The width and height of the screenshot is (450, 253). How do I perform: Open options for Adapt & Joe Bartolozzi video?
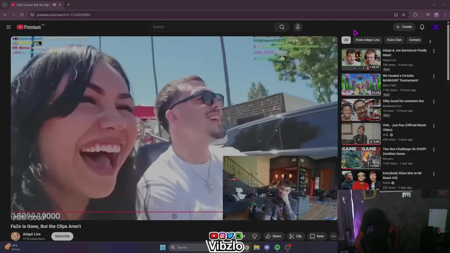pyautogui.click(x=433, y=51)
